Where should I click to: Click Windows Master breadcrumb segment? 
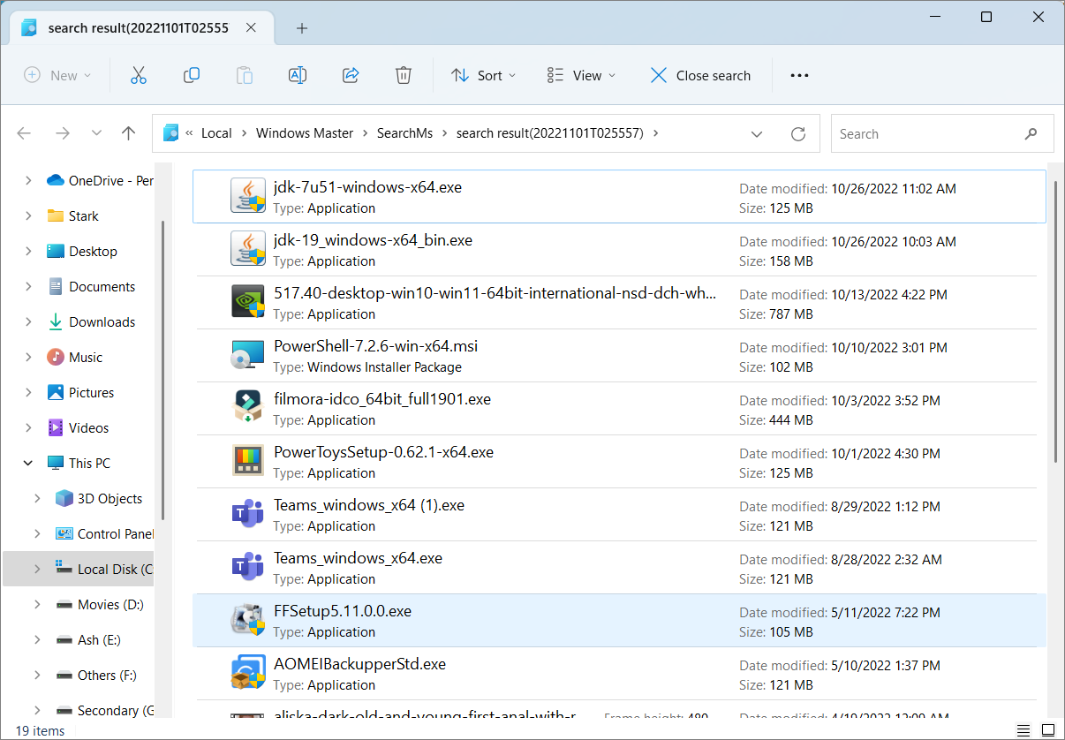tap(305, 133)
